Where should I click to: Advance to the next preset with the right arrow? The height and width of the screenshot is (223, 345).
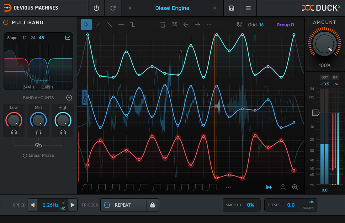[x=215, y=8]
